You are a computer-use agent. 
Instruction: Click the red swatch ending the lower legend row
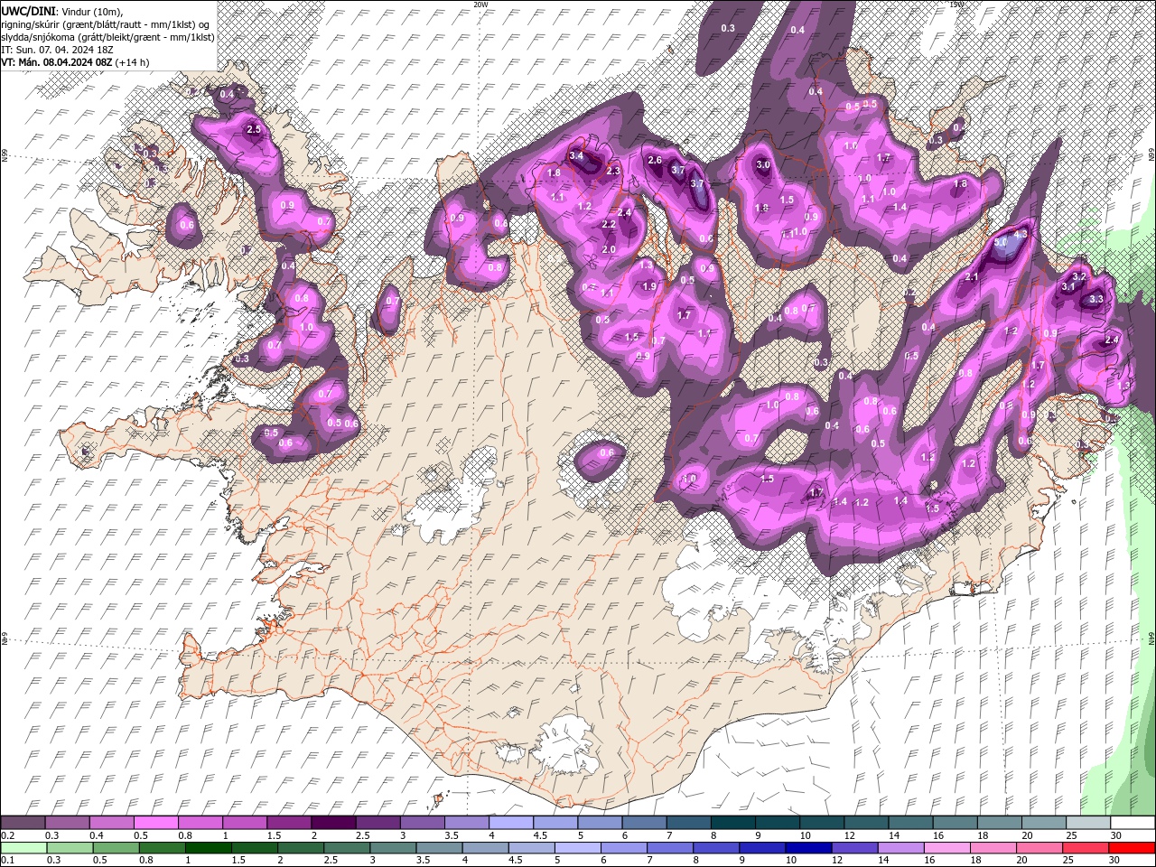click(x=1132, y=848)
